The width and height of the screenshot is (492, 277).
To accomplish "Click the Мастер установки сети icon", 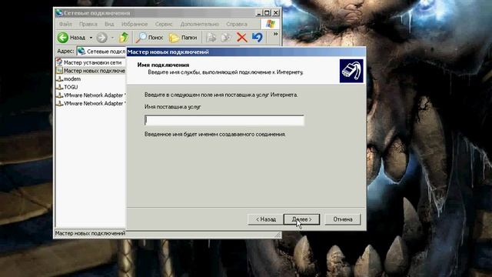I will click(59, 62).
